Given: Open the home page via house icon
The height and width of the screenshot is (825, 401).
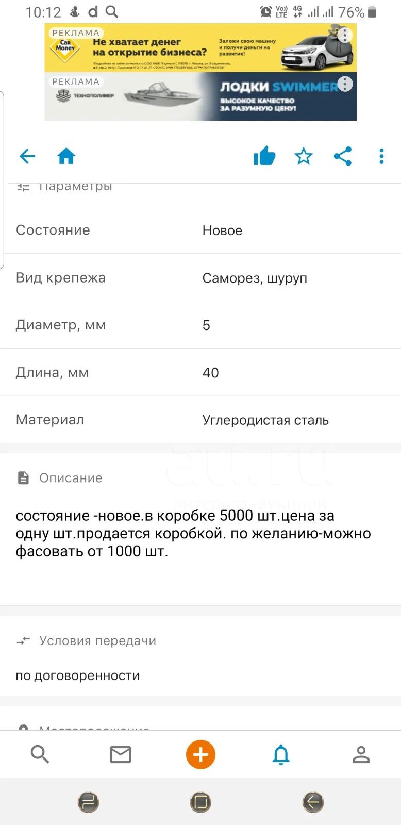Looking at the screenshot, I should coord(66,156).
